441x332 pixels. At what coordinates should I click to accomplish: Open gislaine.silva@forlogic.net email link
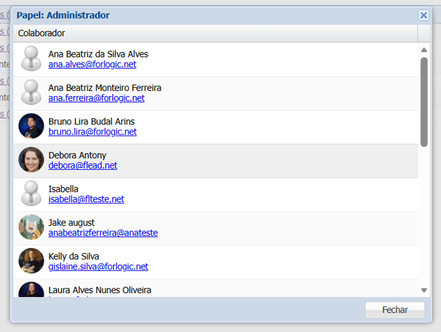(98, 266)
